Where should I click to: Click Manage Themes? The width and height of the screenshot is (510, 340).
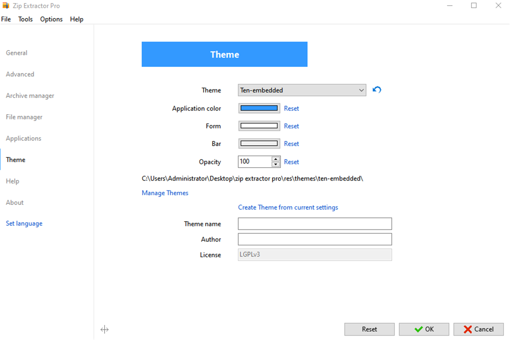point(165,193)
